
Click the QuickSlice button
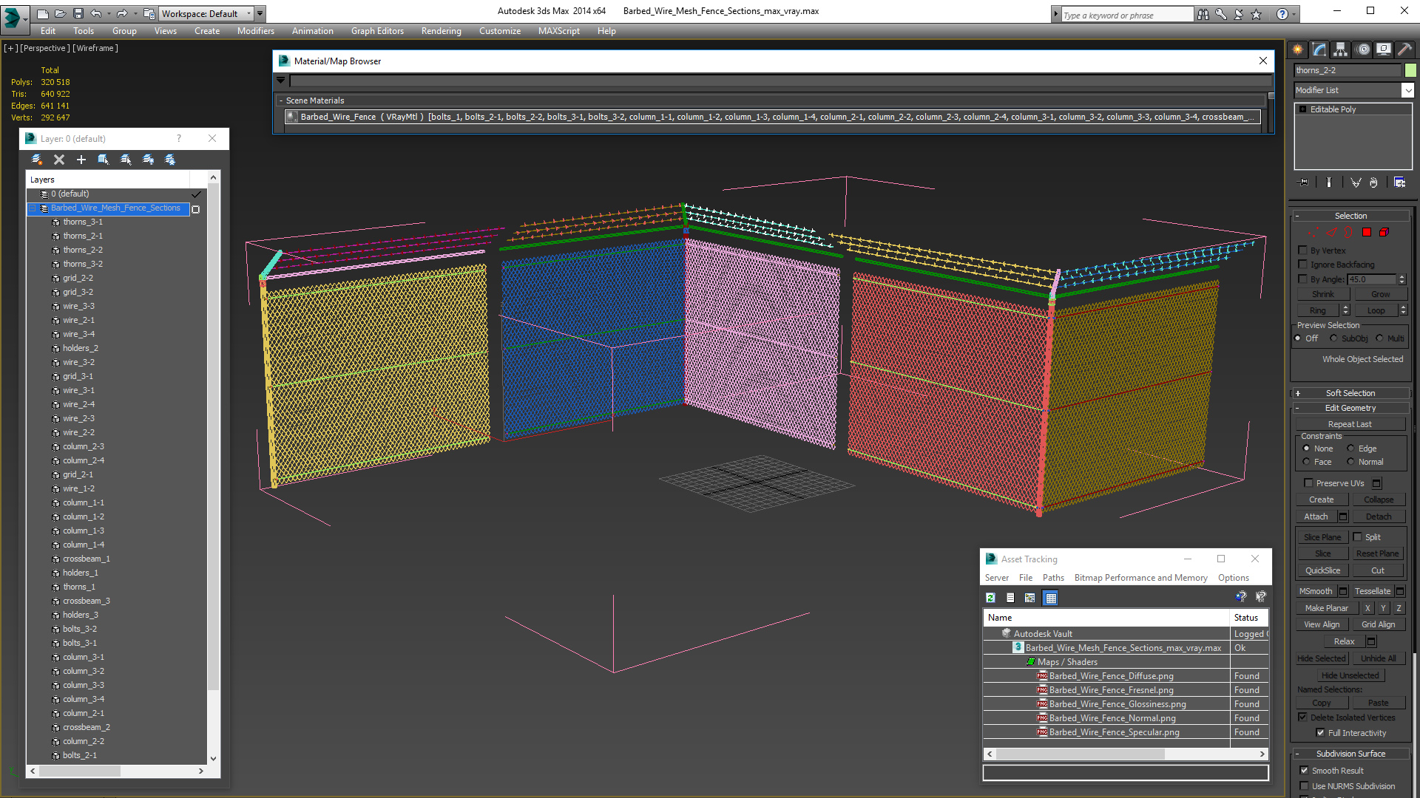point(1322,570)
